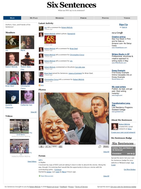Go to the Videos tab
141x189 pixels.
pyautogui.click(x=127, y=18)
